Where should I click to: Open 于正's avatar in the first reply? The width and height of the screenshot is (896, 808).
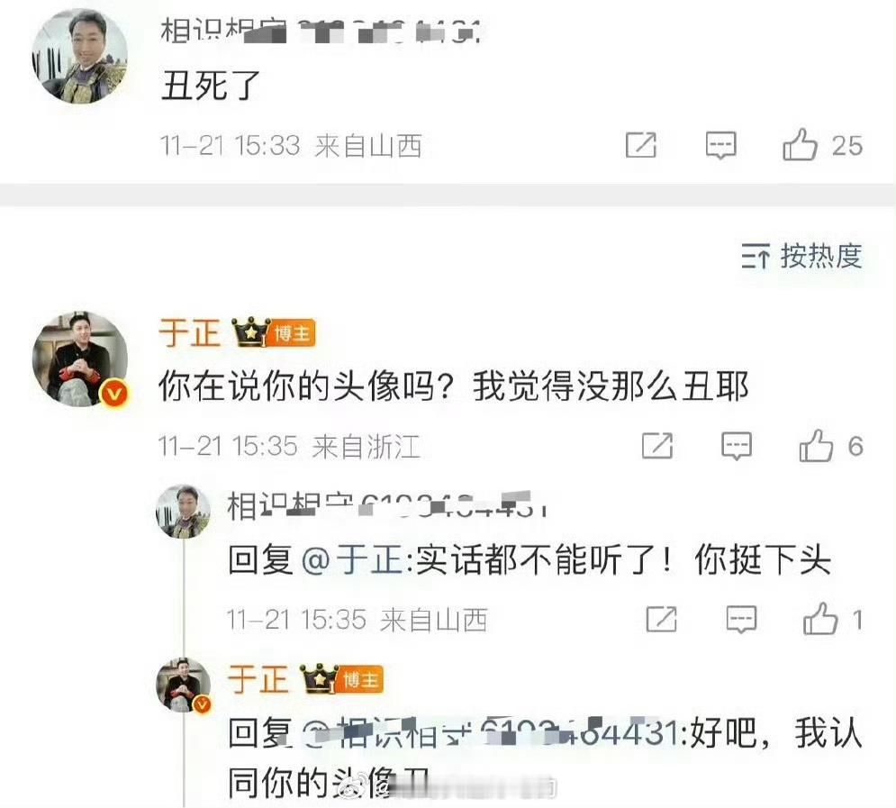click(x=79, y=359)
